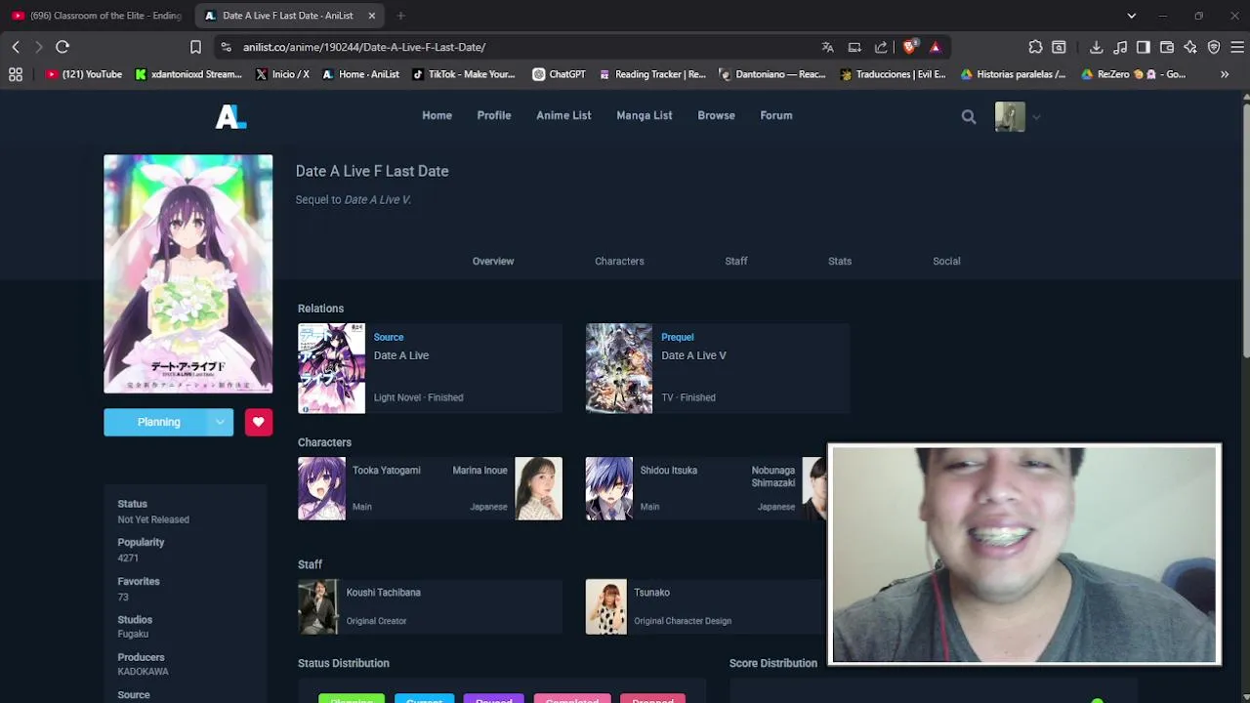
Task: Reload the page with the refresh icon
Action: point(62,47)
